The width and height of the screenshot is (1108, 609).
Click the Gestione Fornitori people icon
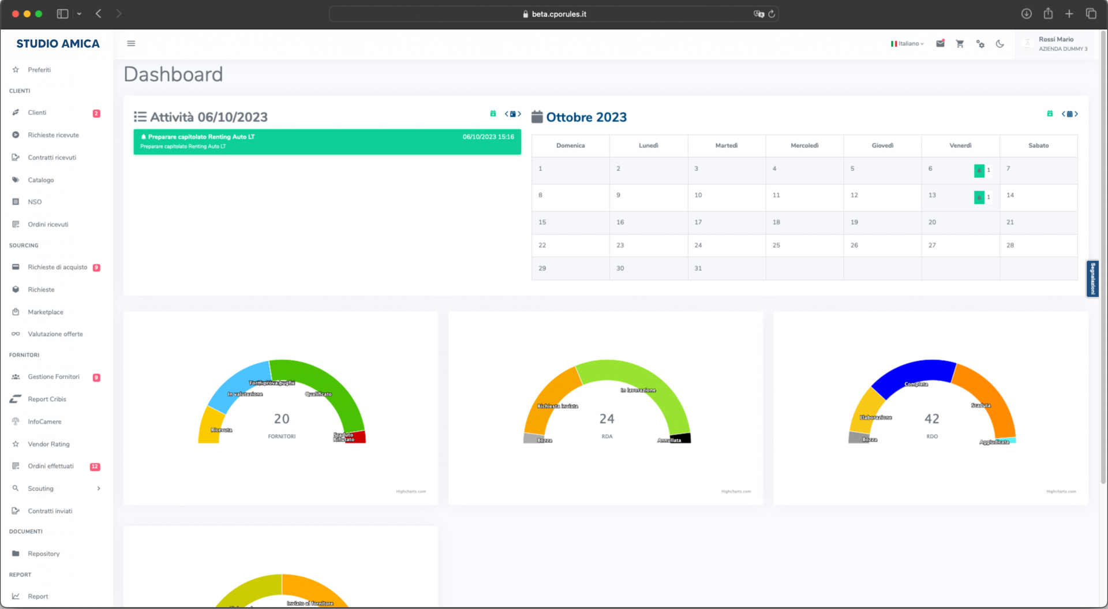(x=16, y=377)
